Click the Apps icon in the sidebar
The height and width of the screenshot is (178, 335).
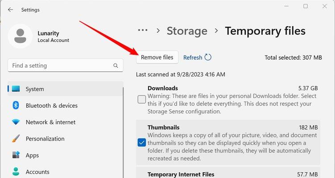click(16, 155)
